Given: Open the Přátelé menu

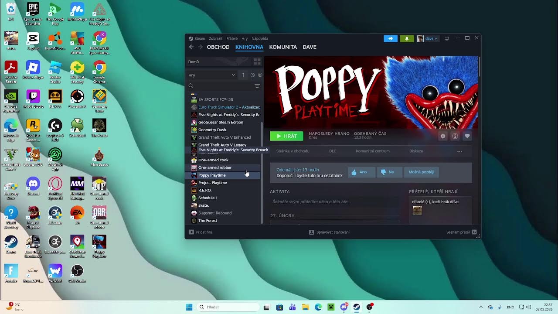Looking at the screenshot, I should (232, 38).
